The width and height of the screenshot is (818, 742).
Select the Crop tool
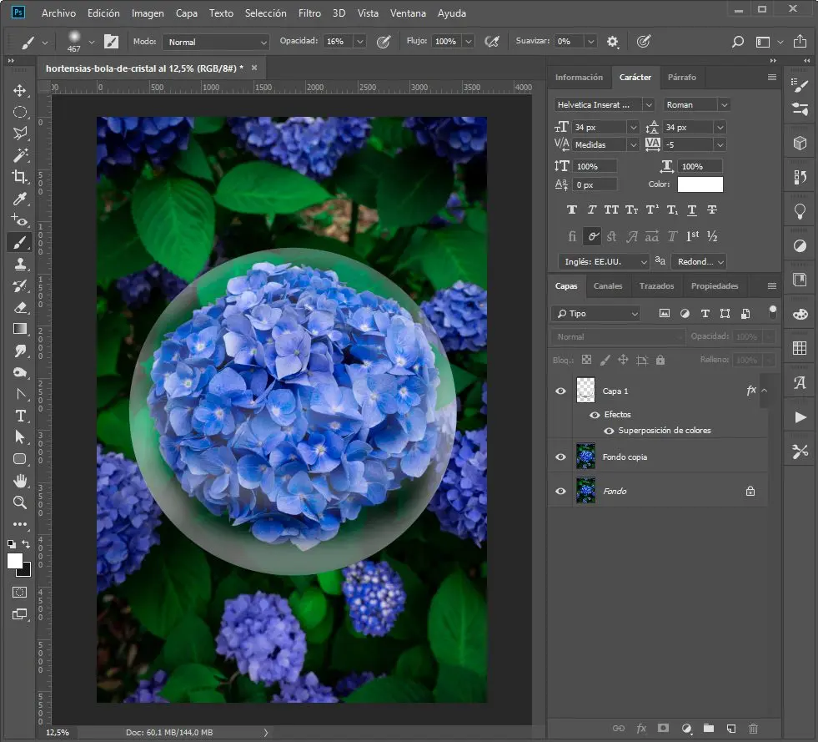[20, 176]
